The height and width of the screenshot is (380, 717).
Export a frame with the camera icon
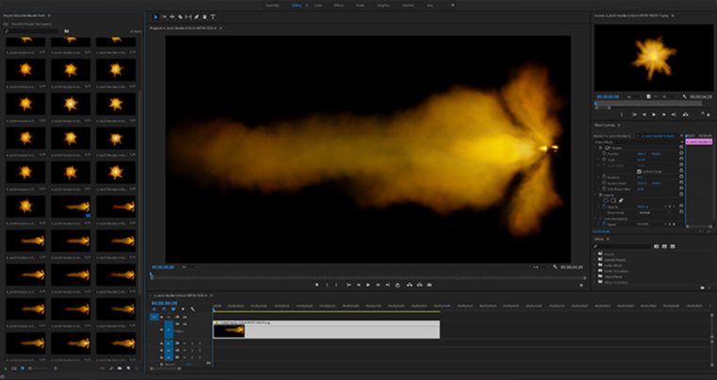click(x=429, y=285)
